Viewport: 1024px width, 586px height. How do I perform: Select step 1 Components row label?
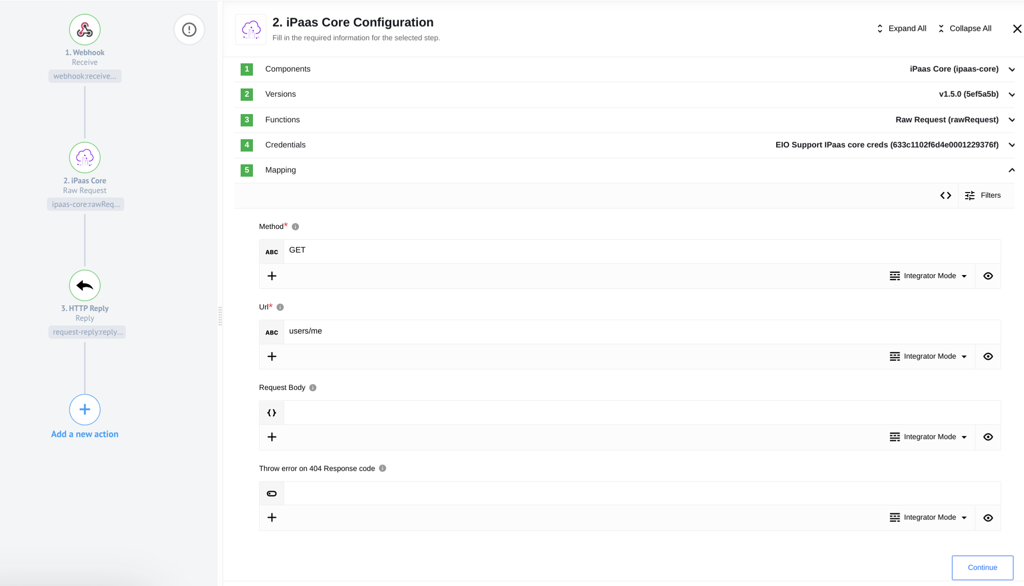(288, 69)
